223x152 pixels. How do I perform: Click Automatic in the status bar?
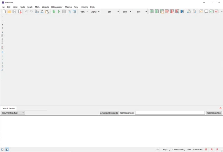point(198,150)
